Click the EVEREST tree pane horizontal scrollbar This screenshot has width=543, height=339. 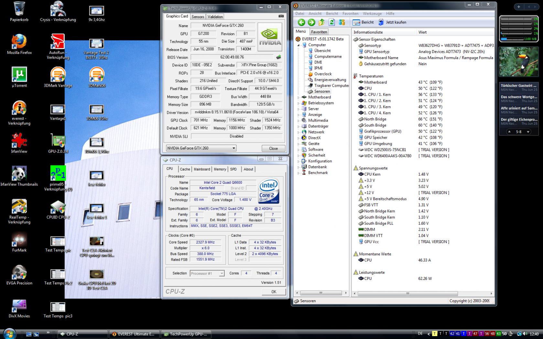coord(321,293)
